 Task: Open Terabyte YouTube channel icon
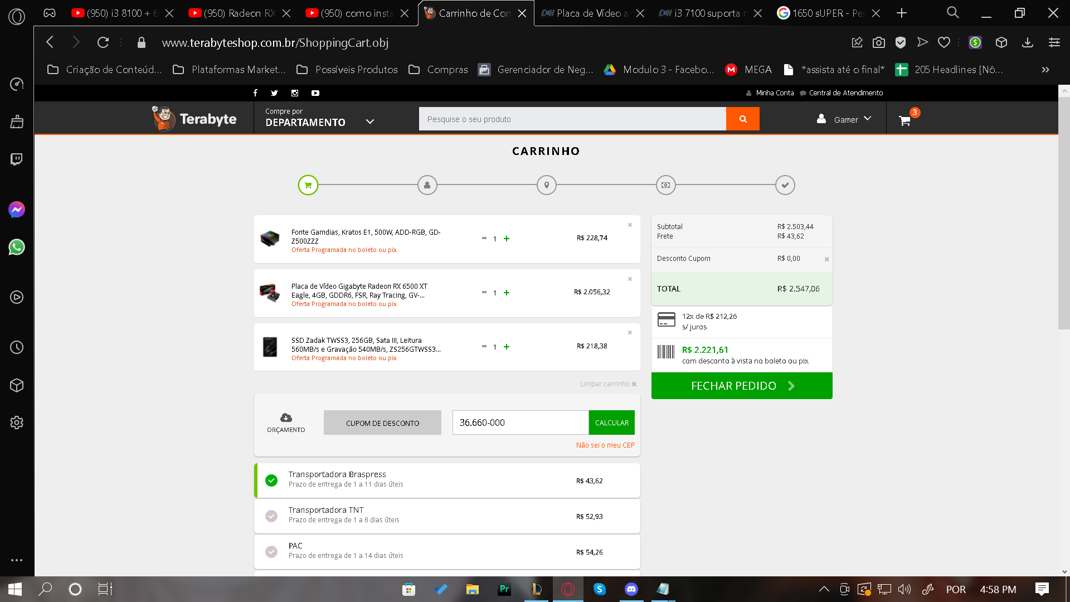[x=315, y=93]
